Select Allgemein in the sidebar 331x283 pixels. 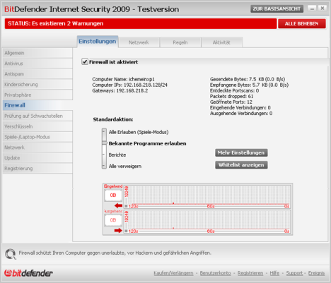[37, 53]
